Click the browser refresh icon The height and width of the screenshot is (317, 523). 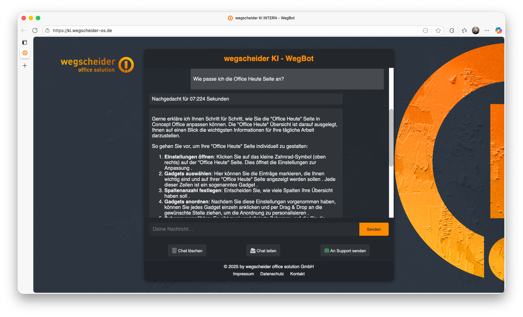[35, 31]
